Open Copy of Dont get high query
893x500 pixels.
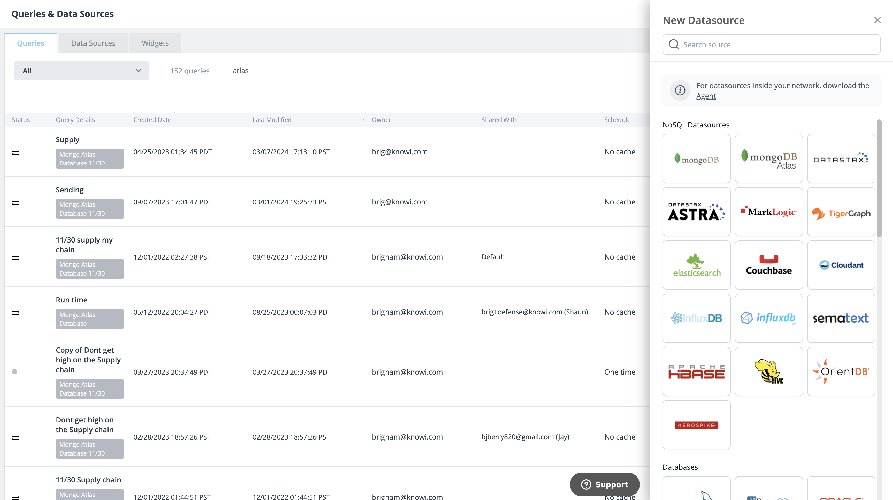coord(88,360)
